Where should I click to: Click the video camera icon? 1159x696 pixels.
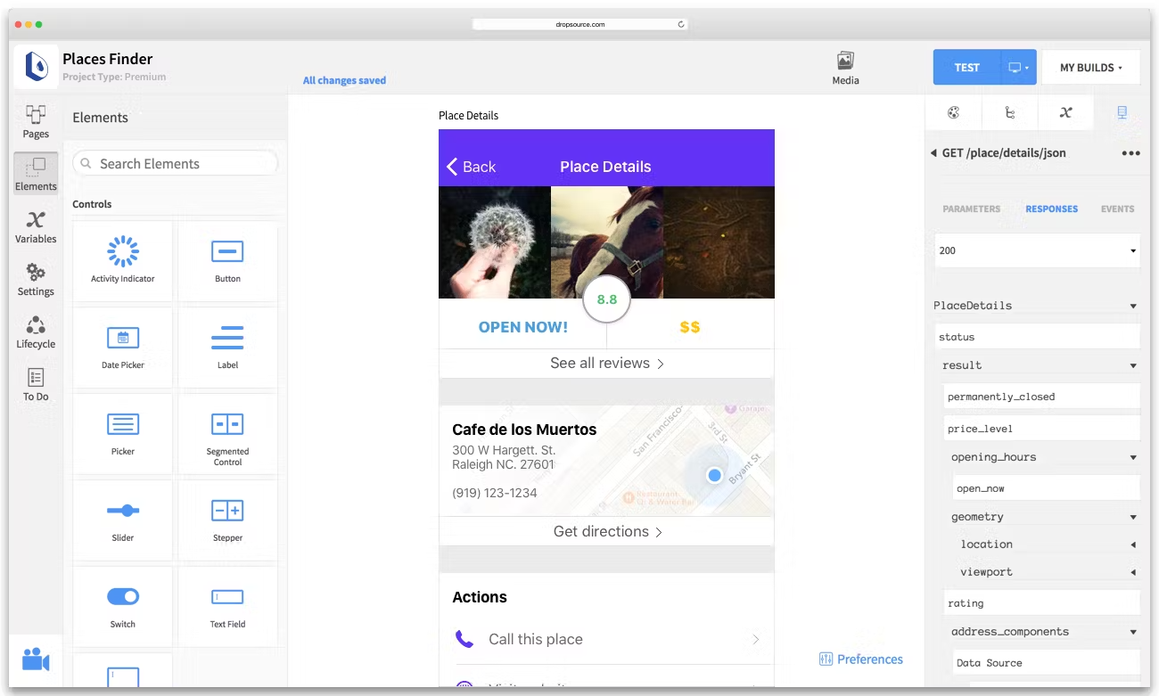point(36,660)
